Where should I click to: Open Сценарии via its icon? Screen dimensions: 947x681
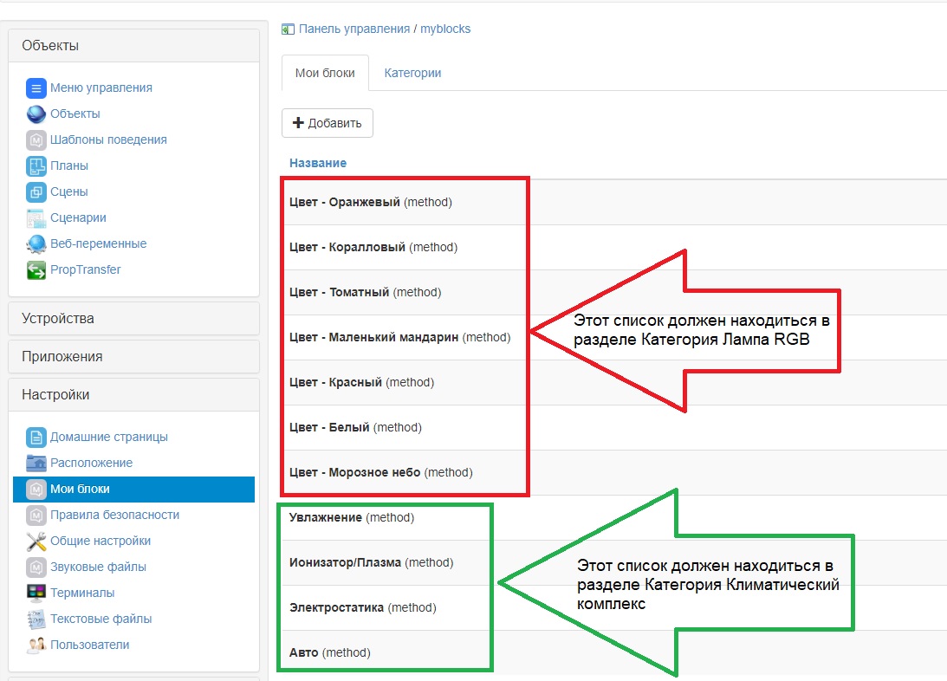[x=36, y=217]
